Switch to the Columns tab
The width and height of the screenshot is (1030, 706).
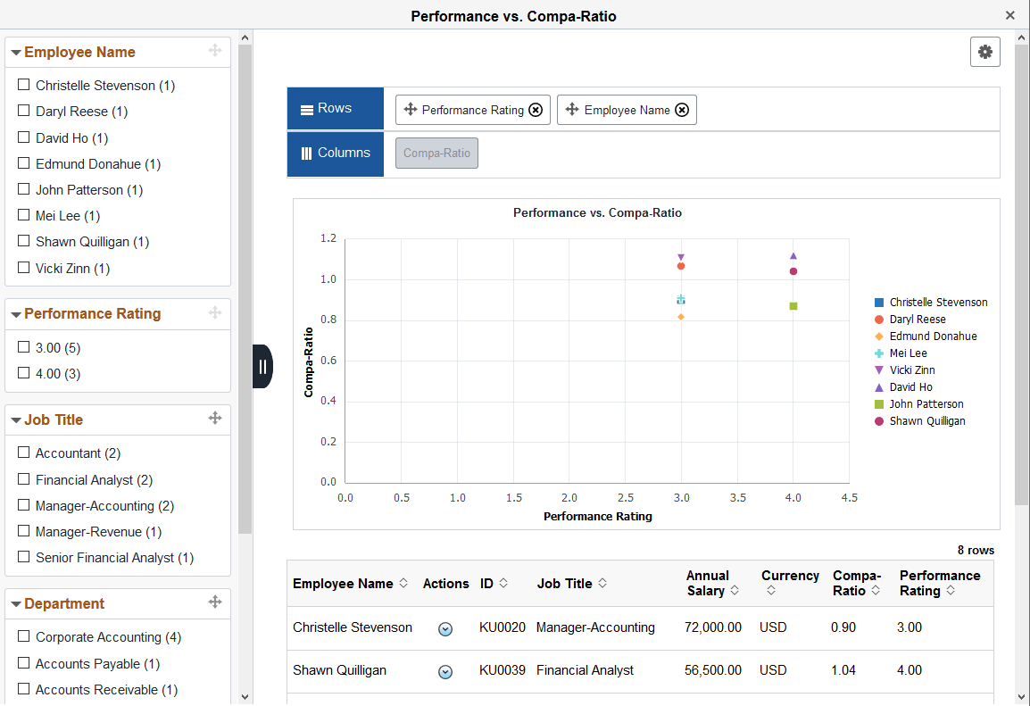click(335, 153)
